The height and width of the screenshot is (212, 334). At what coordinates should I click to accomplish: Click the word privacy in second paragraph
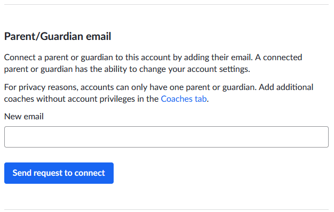pyautogui.click(x=32, y=87)
